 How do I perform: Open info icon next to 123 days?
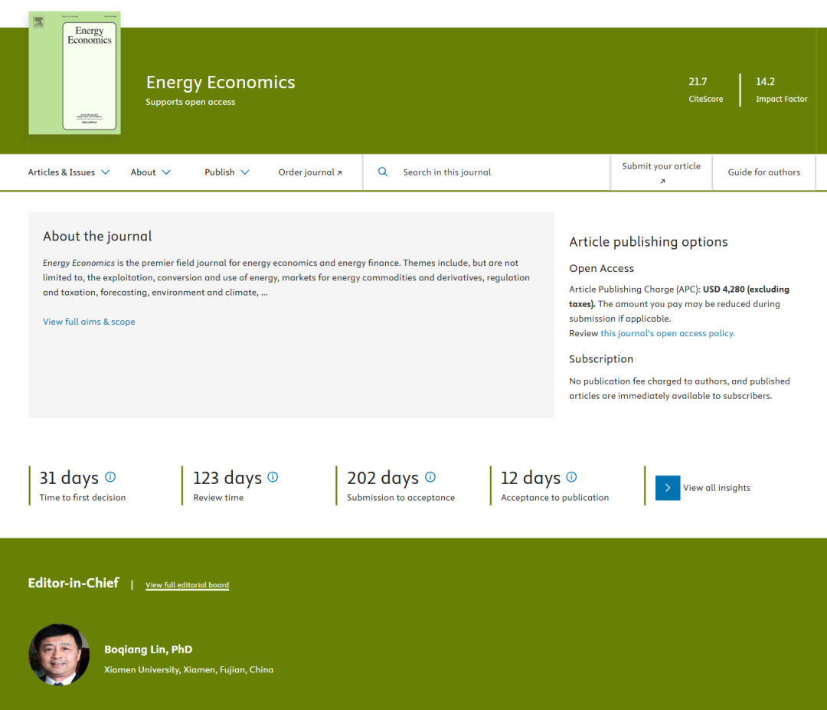click(x=273, y=477)
